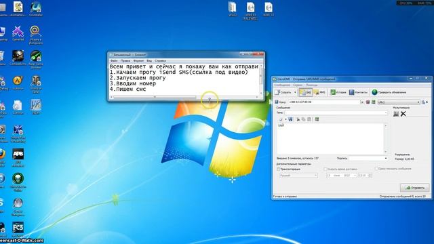Open dropdown arrow next to first editing icon
Viewport: 434px width, 244px height.
(285, 119)
